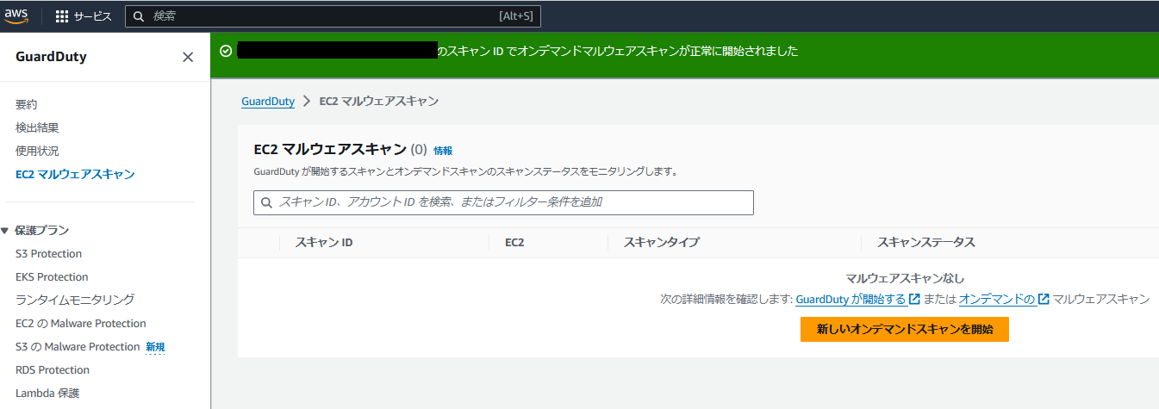The image size is (1159, 409).
Task: Click the スキャン ID column header
Action: [324, 243]
